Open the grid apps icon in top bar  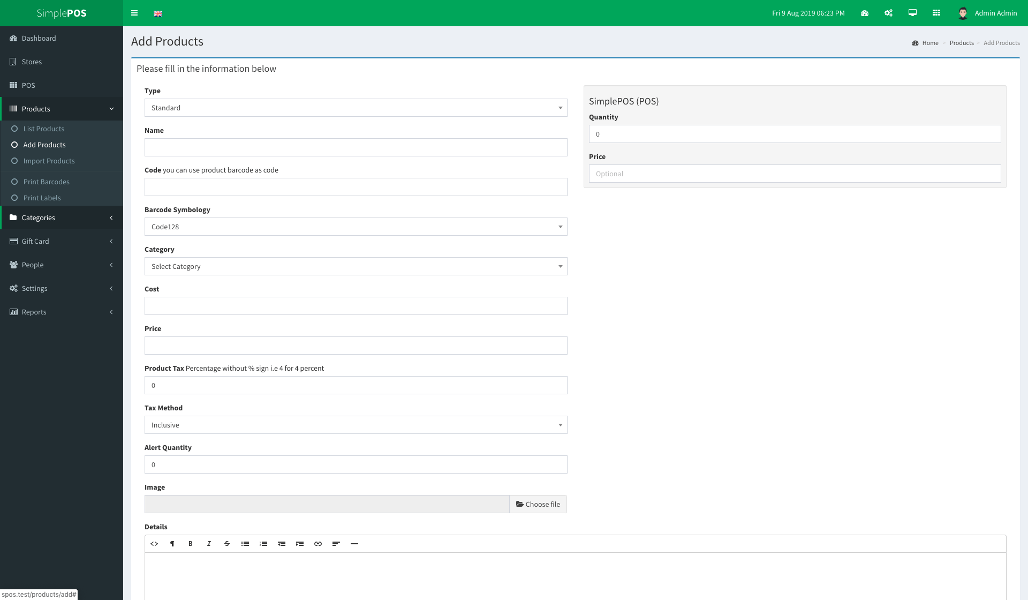coord(936,13)
